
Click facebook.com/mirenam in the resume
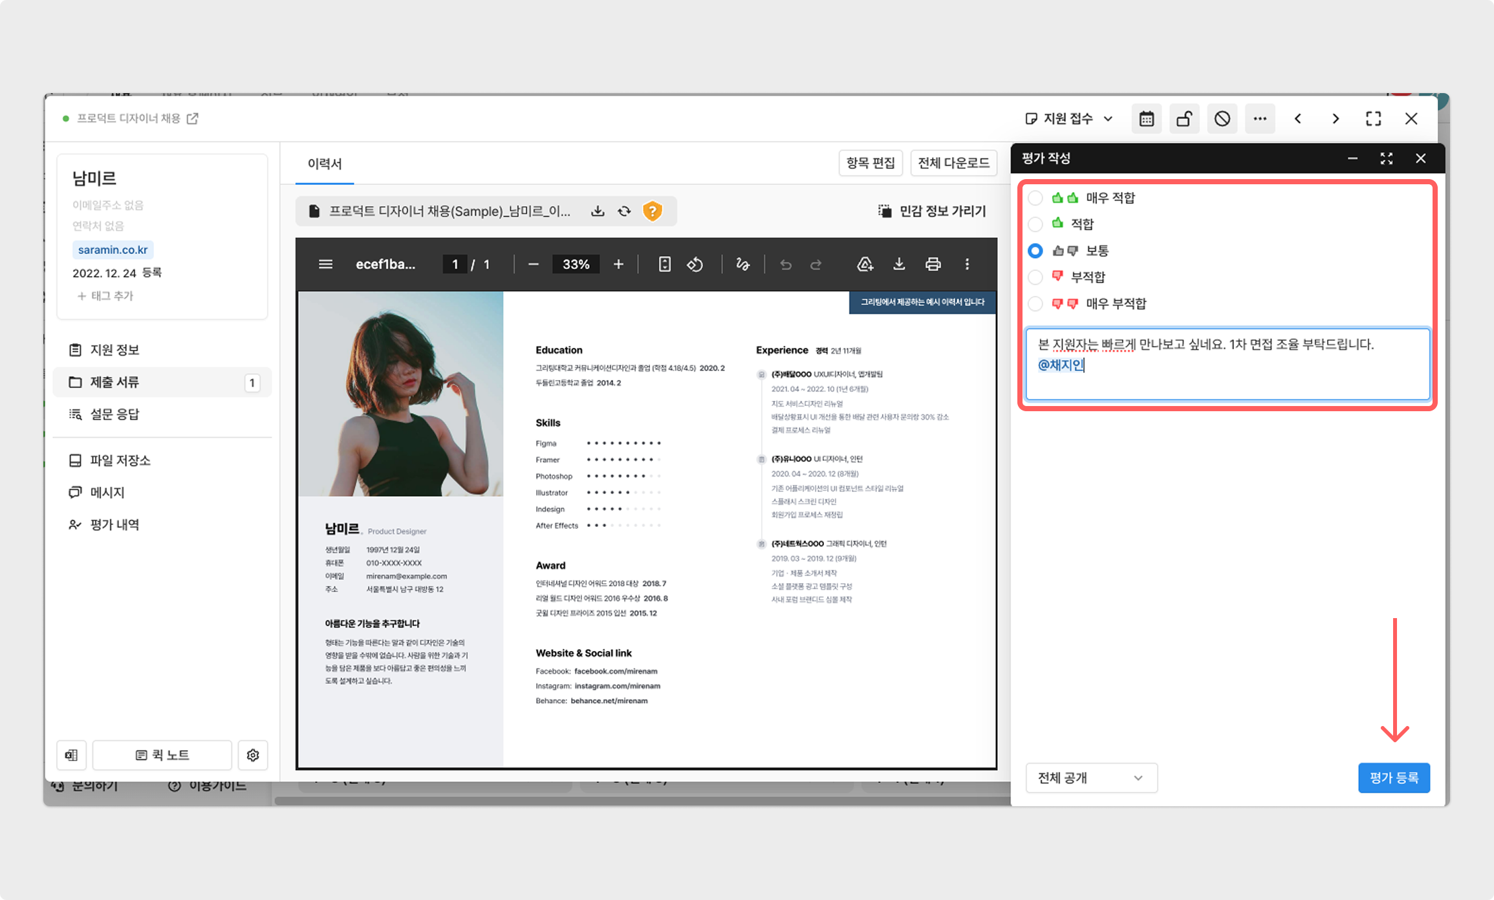tap(616, 671)
